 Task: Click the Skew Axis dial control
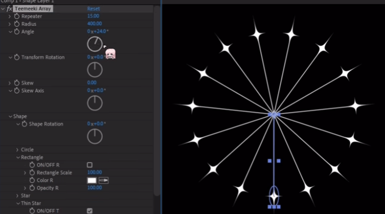coord(95,103)
